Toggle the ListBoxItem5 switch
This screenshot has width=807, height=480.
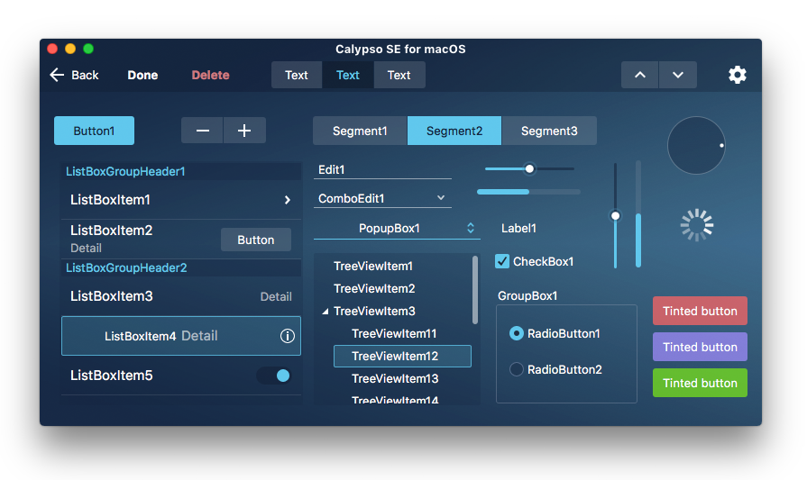coord(275,376)
